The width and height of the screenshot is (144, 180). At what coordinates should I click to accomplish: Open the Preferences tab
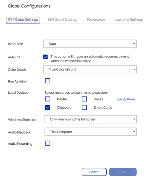96,20
